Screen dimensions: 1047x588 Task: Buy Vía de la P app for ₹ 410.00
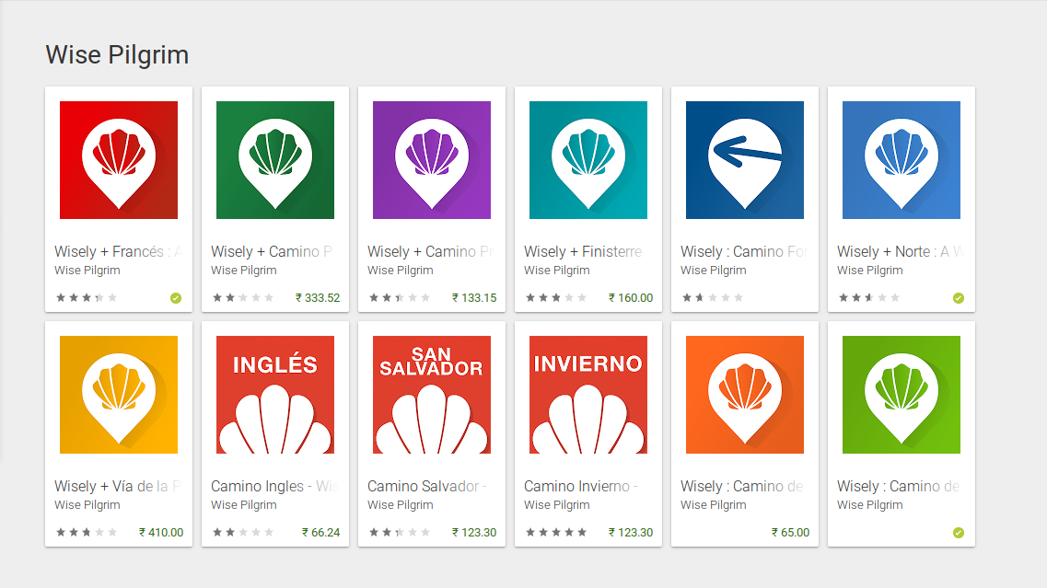coord(161,533)
